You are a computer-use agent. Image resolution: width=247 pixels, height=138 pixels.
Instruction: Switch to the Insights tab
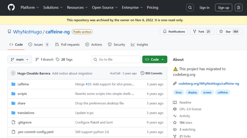pos(139,45)
